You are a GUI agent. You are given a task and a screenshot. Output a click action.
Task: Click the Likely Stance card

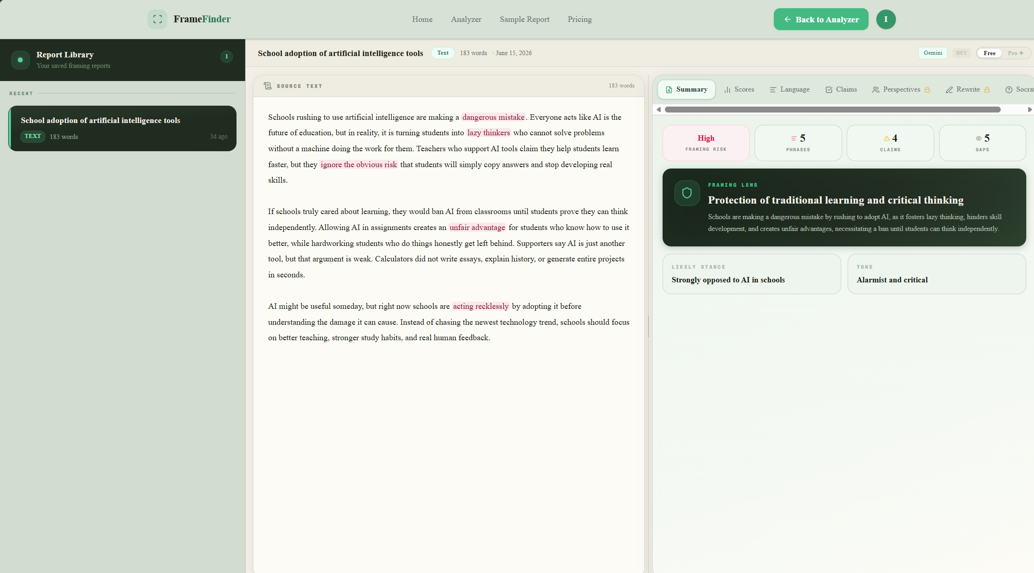click(751, 274)
